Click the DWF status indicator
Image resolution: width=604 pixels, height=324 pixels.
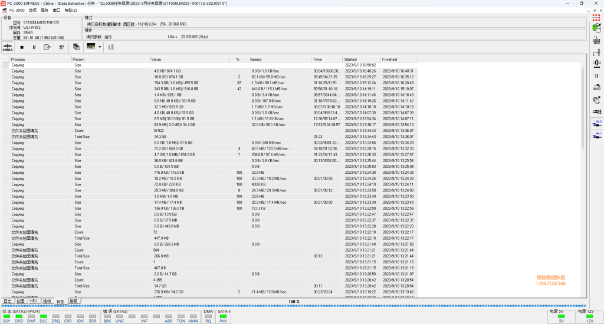point(31,319)
